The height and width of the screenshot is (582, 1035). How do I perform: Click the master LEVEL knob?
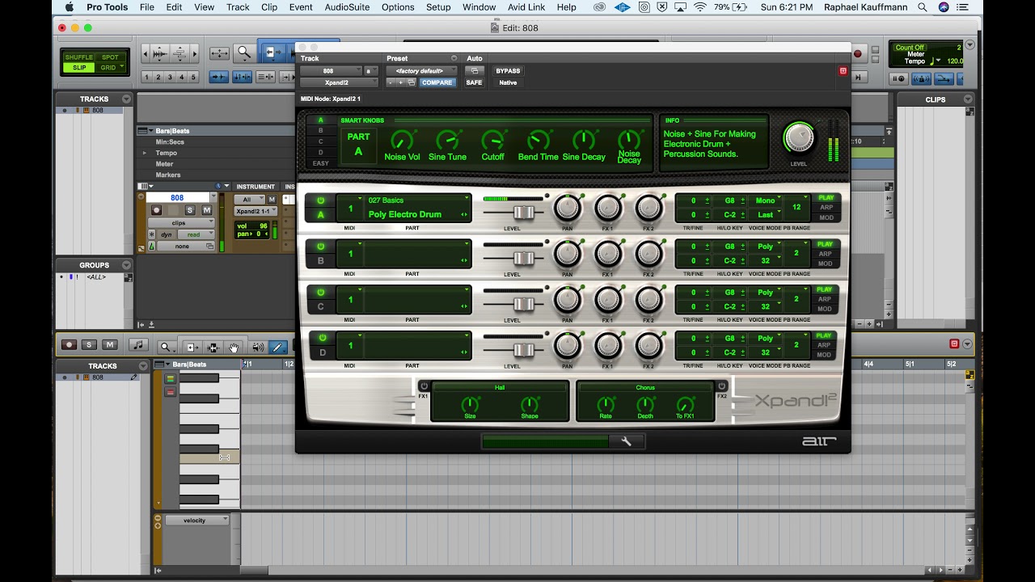(799, 137)
